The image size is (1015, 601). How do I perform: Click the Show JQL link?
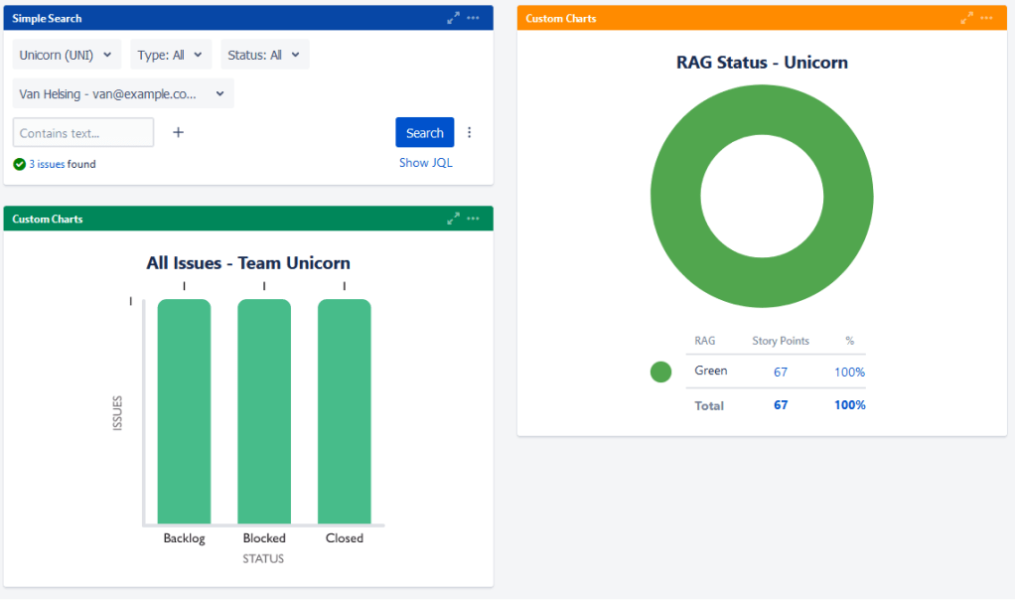click(425, 163)
